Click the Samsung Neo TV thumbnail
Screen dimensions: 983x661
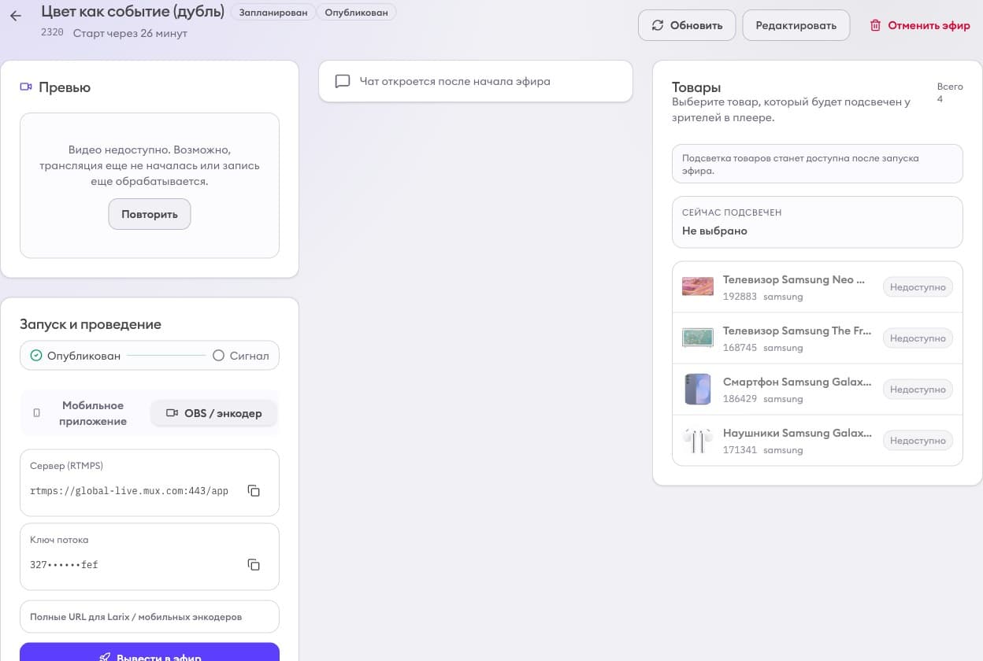tap(697, 286)
